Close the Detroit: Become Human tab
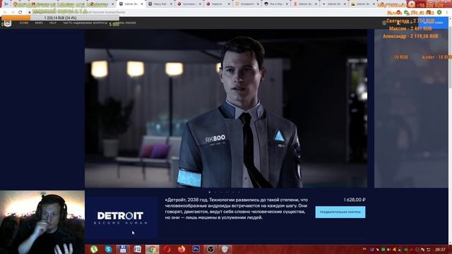Screen dimensions: 452x254 click(141, 4)
